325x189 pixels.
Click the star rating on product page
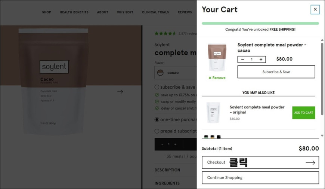[165, 33]
